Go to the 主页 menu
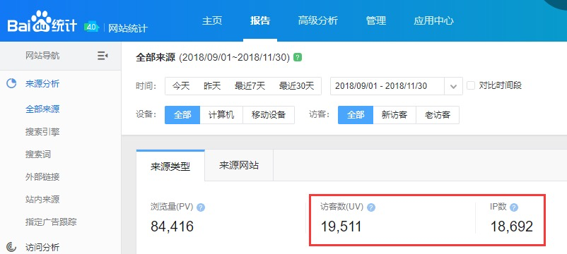This screenshot has height=254, width=567. click(212, 20)
